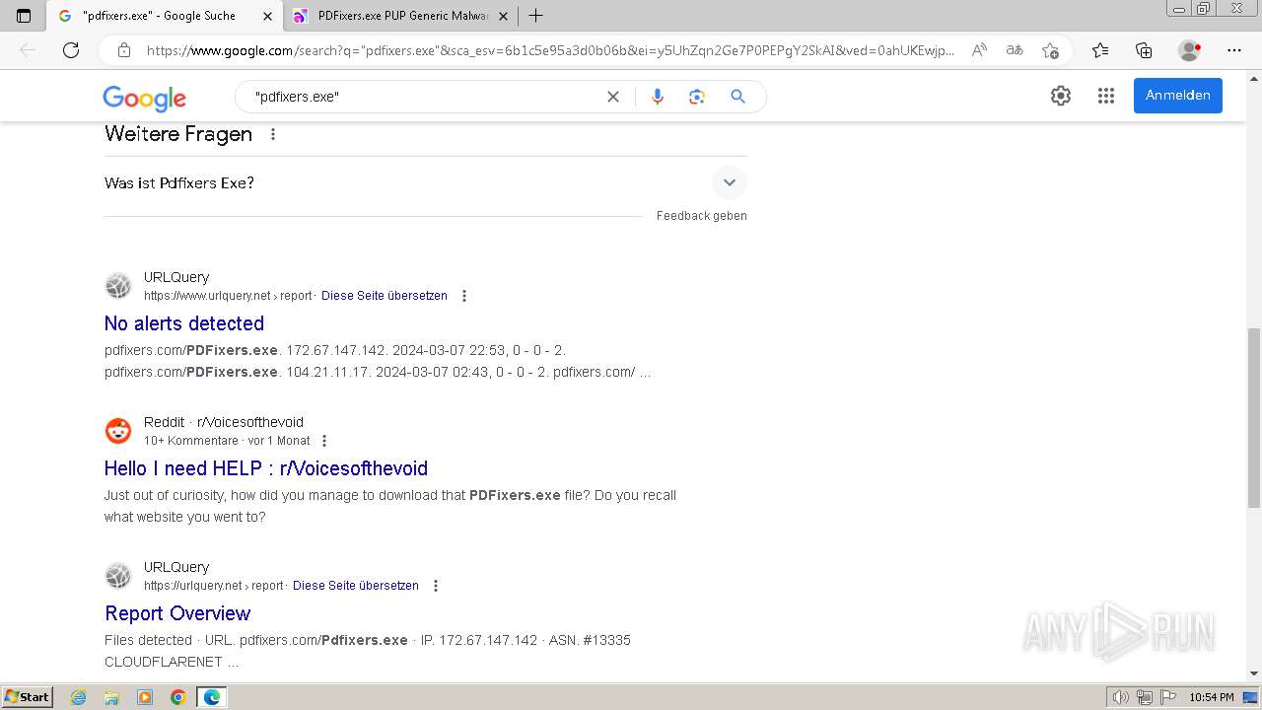Start voice search with the microphone icon
The width and height of the screenshot is (1262, 710).
(658, 97)
